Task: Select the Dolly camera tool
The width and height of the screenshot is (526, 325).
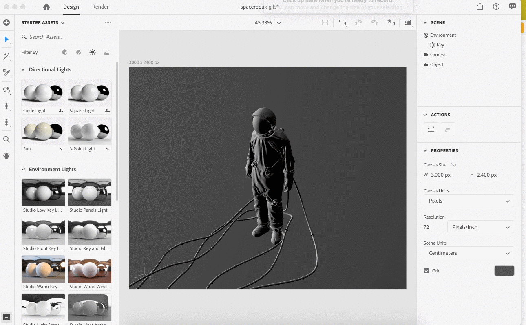Action: click(x=7, y=122)
